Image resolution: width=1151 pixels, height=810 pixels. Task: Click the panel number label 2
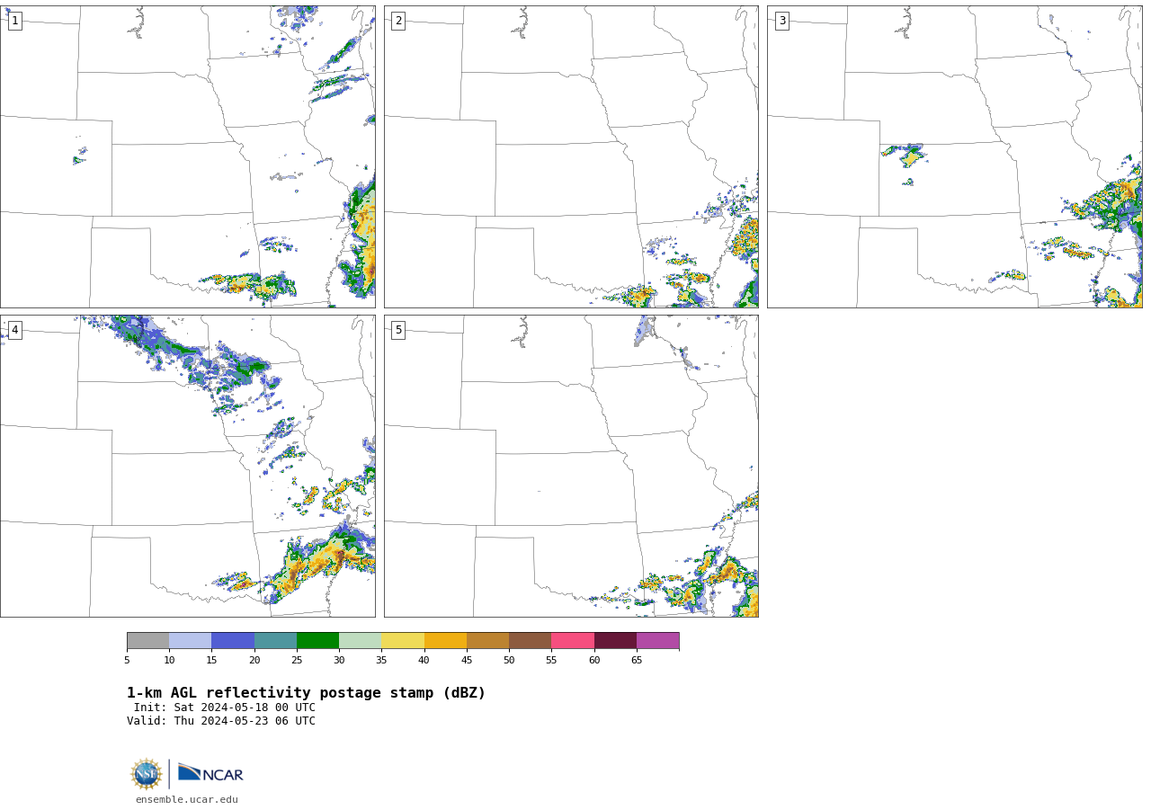(x=398, y=21)
